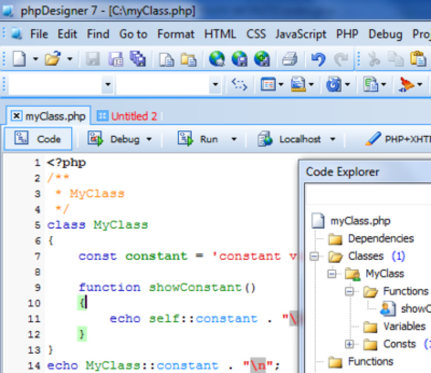This screenshot has height=373, width=431.
Task: Select the showConstant function tree item
Action: click(x=416, y=309)
